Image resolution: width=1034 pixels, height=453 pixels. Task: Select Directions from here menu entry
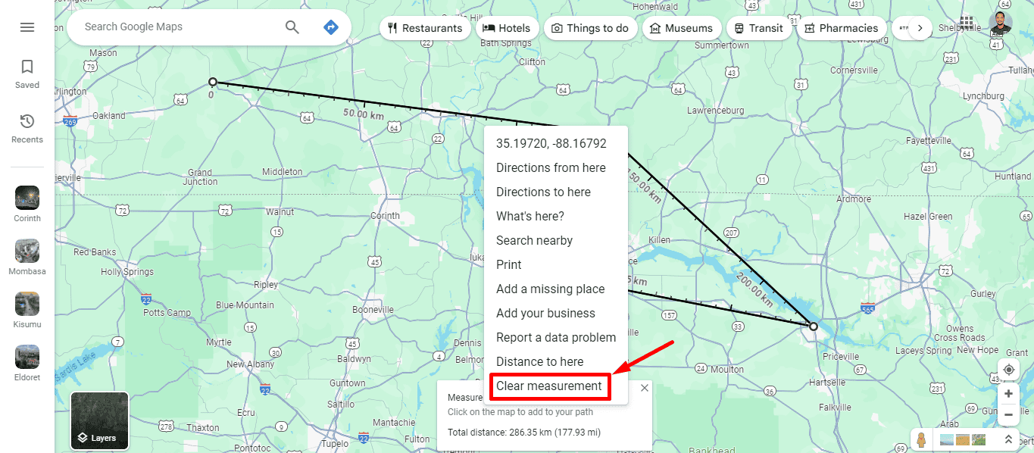tap(551, 168)
